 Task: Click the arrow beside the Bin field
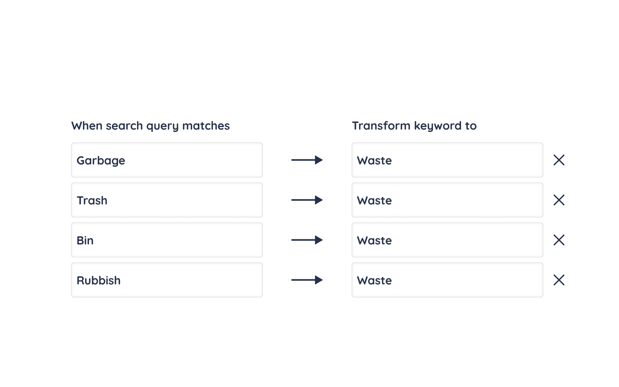pos(307,240)
